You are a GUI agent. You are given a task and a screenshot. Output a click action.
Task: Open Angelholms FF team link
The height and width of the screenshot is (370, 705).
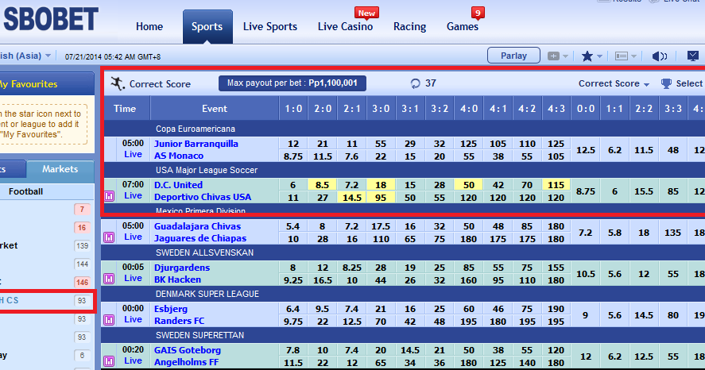click(x=186, y=362)
